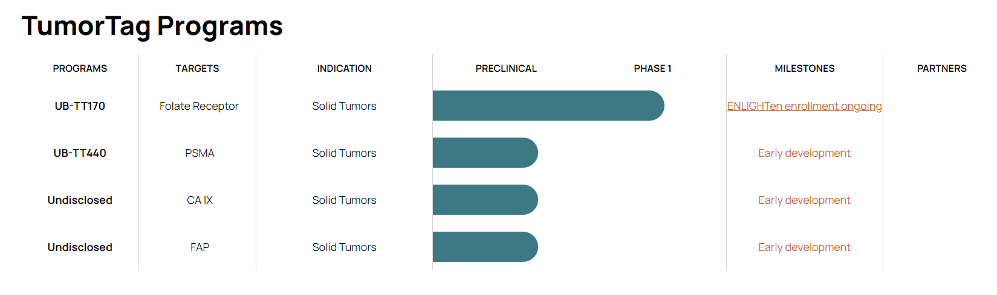
Task: Click the INDICATION column header
Action: [344, 69]
